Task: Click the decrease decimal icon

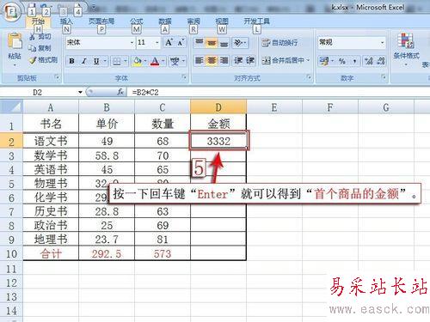Action: click(381, 61)
